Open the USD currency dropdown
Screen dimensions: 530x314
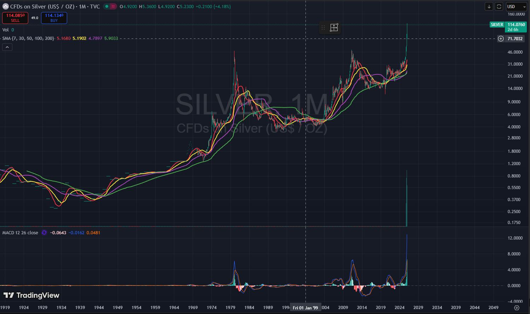pos(516,6)
